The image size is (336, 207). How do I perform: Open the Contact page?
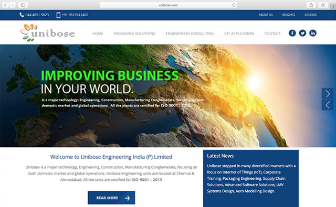(x=272, y=34)
